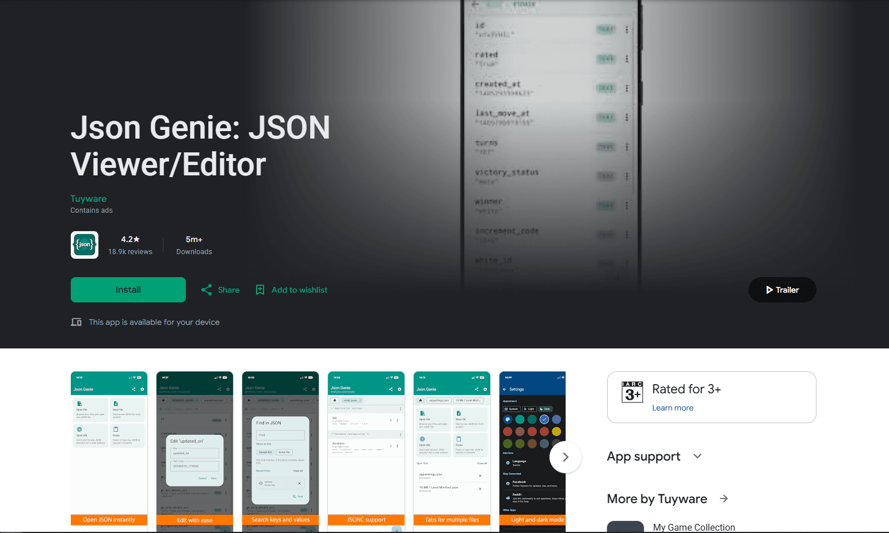Click the Json Genie: JSON Viewer/Editor title
Viewport: 889px width, 533px height.
pyautogui.click(x=200, y=146)
